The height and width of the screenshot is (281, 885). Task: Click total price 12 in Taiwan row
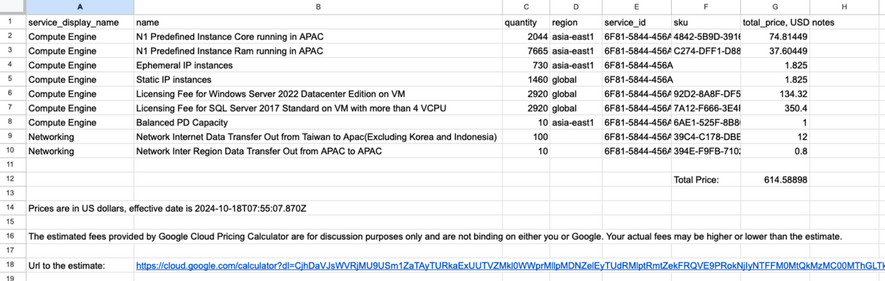coord(775,137)
